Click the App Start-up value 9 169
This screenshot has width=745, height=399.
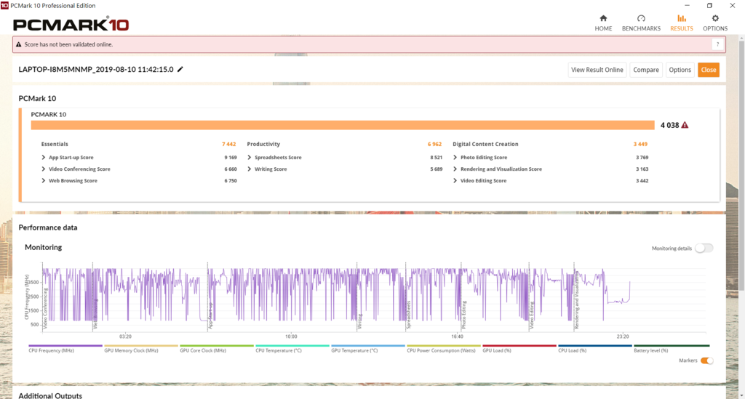[x=231, y=158]
